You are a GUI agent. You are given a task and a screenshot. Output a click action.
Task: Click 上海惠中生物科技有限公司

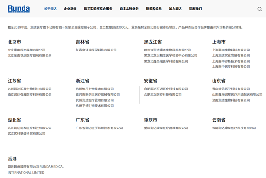(x=231, y=50)
